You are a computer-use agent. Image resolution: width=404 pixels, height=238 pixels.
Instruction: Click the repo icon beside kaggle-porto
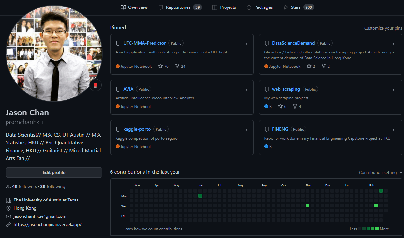point(118,129)
